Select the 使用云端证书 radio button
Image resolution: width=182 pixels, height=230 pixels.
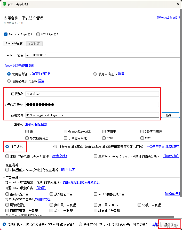[95, 74]
